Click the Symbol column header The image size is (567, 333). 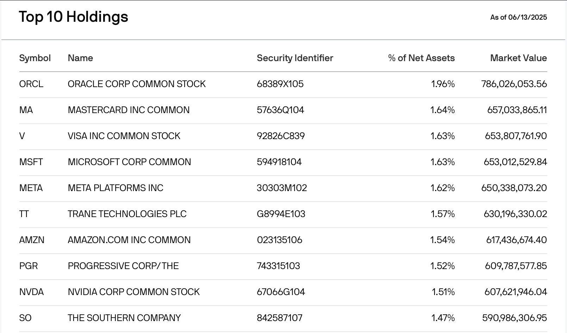35,58
